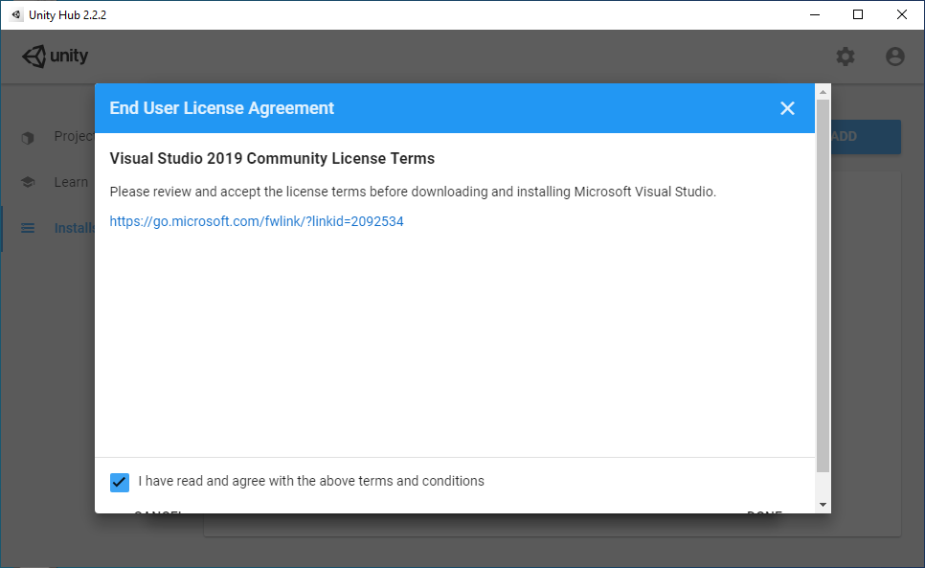Maximize the Unity Hub window
The width and height of the screenshot is (925, 568).
click(x=858, y=14)
